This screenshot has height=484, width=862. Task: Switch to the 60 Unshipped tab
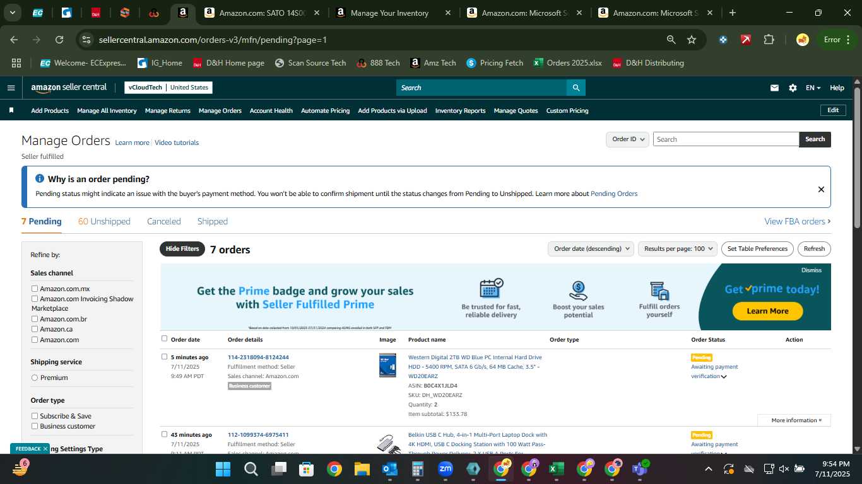click(104, 221)
